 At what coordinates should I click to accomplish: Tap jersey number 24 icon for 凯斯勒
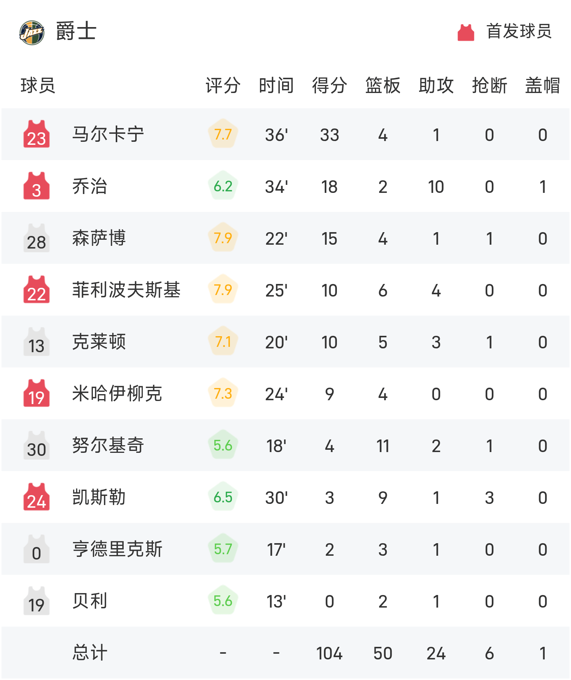point(37,497)
